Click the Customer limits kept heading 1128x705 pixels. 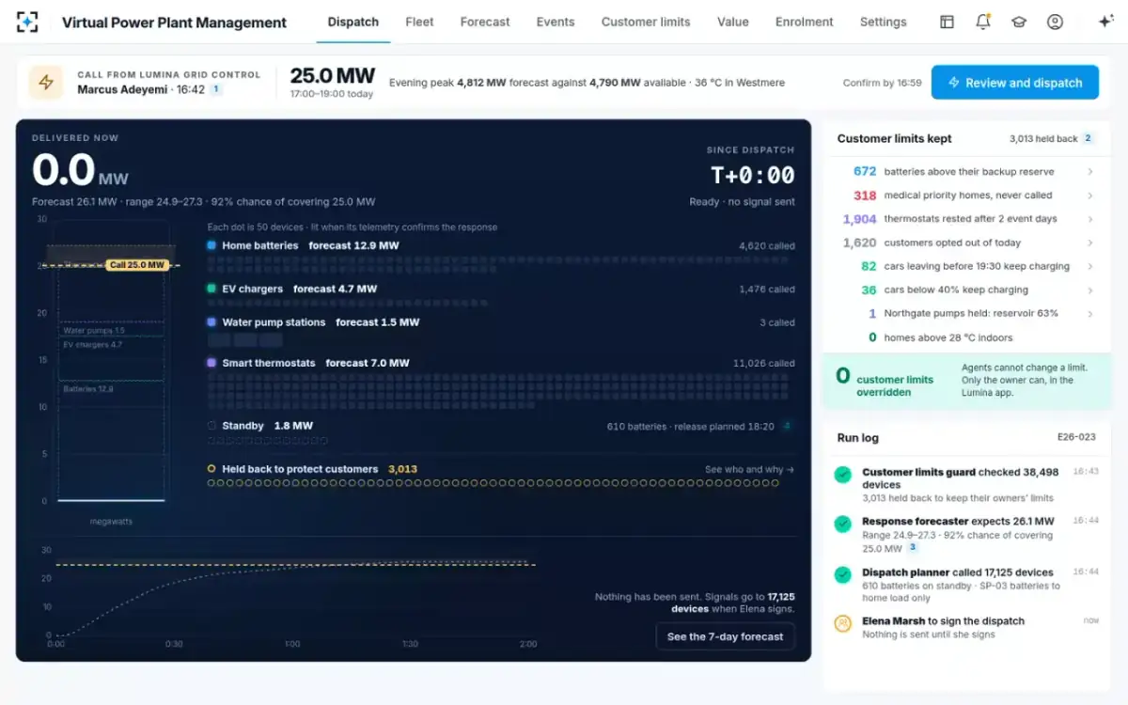point(894,138)
